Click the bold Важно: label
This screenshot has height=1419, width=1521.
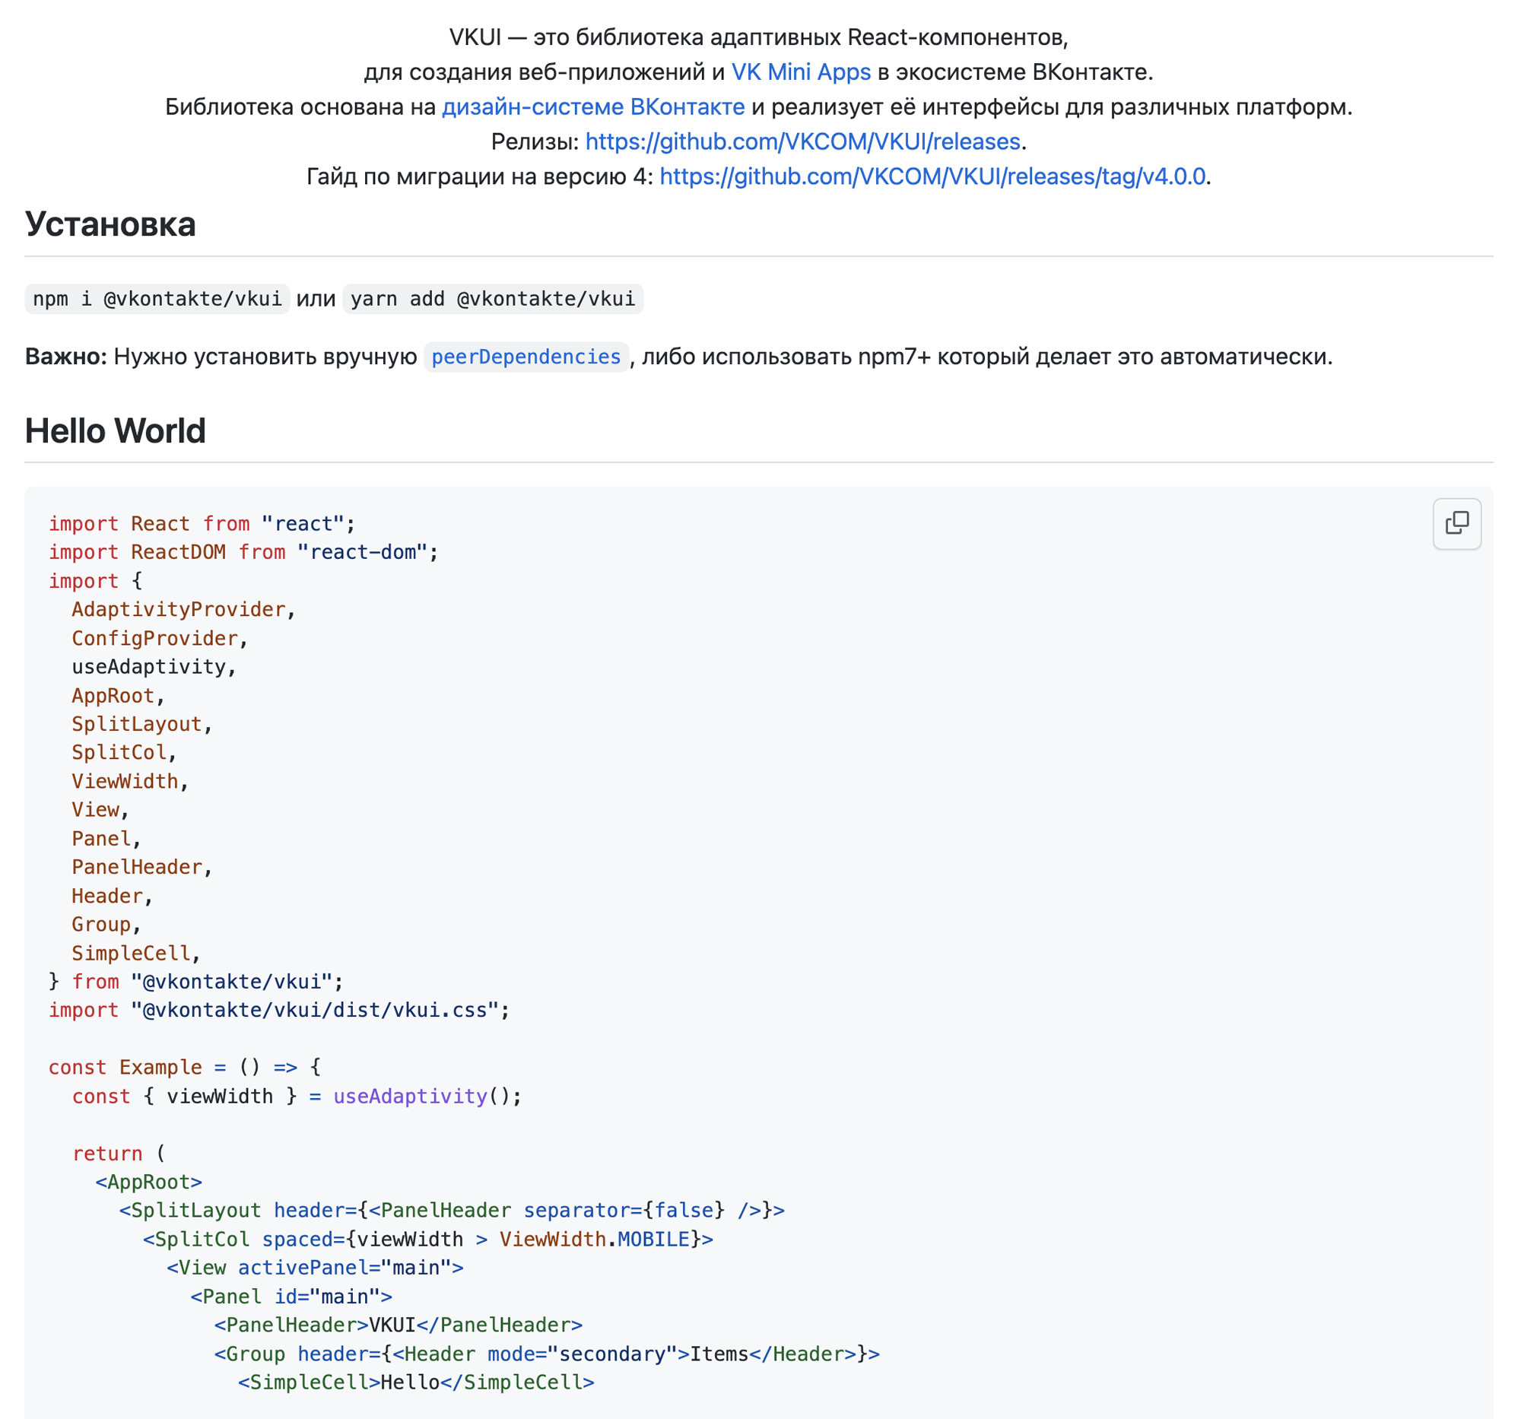[x=66, y=357]
